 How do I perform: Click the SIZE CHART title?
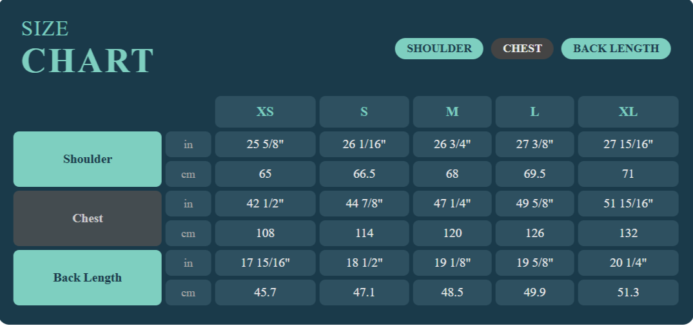pyautogui.click(x=87, y=48)
